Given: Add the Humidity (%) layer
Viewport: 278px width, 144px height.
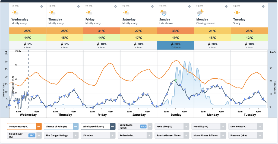Looking at the screenshot, I should point(223,126).
